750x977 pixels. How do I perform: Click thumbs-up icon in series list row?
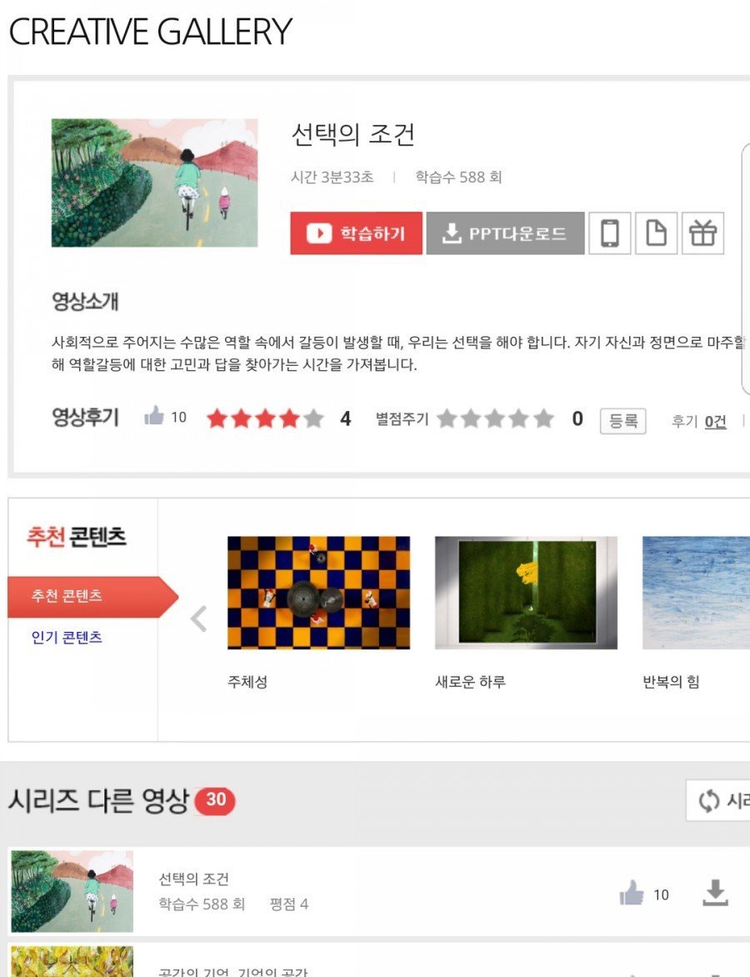(632, 893)
